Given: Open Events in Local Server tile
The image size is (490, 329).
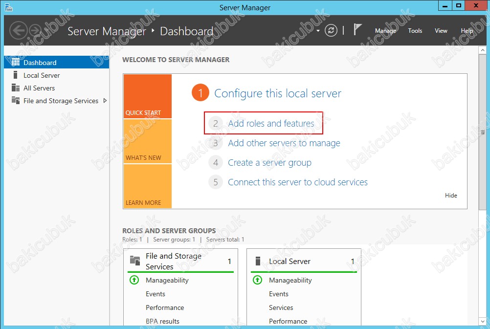Looking at the screenshot, I should (x=278, y=294).
